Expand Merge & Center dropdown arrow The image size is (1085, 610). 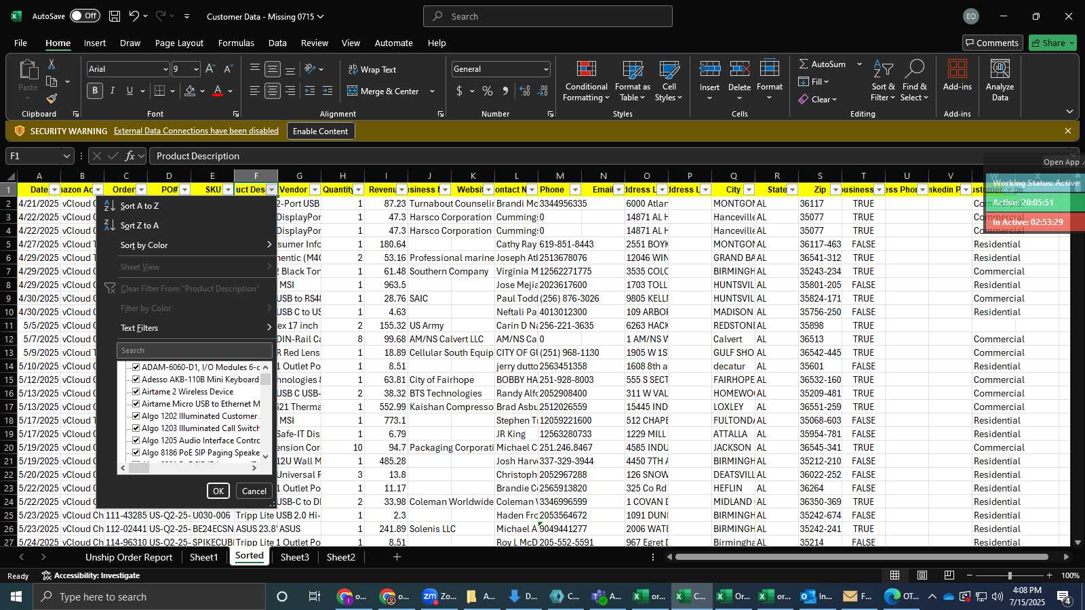[432, 91]
